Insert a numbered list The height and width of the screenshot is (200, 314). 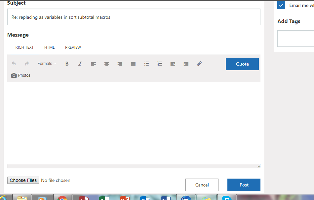160,64
